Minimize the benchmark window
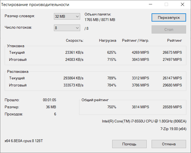191x153 pixels. pos(151,4)
